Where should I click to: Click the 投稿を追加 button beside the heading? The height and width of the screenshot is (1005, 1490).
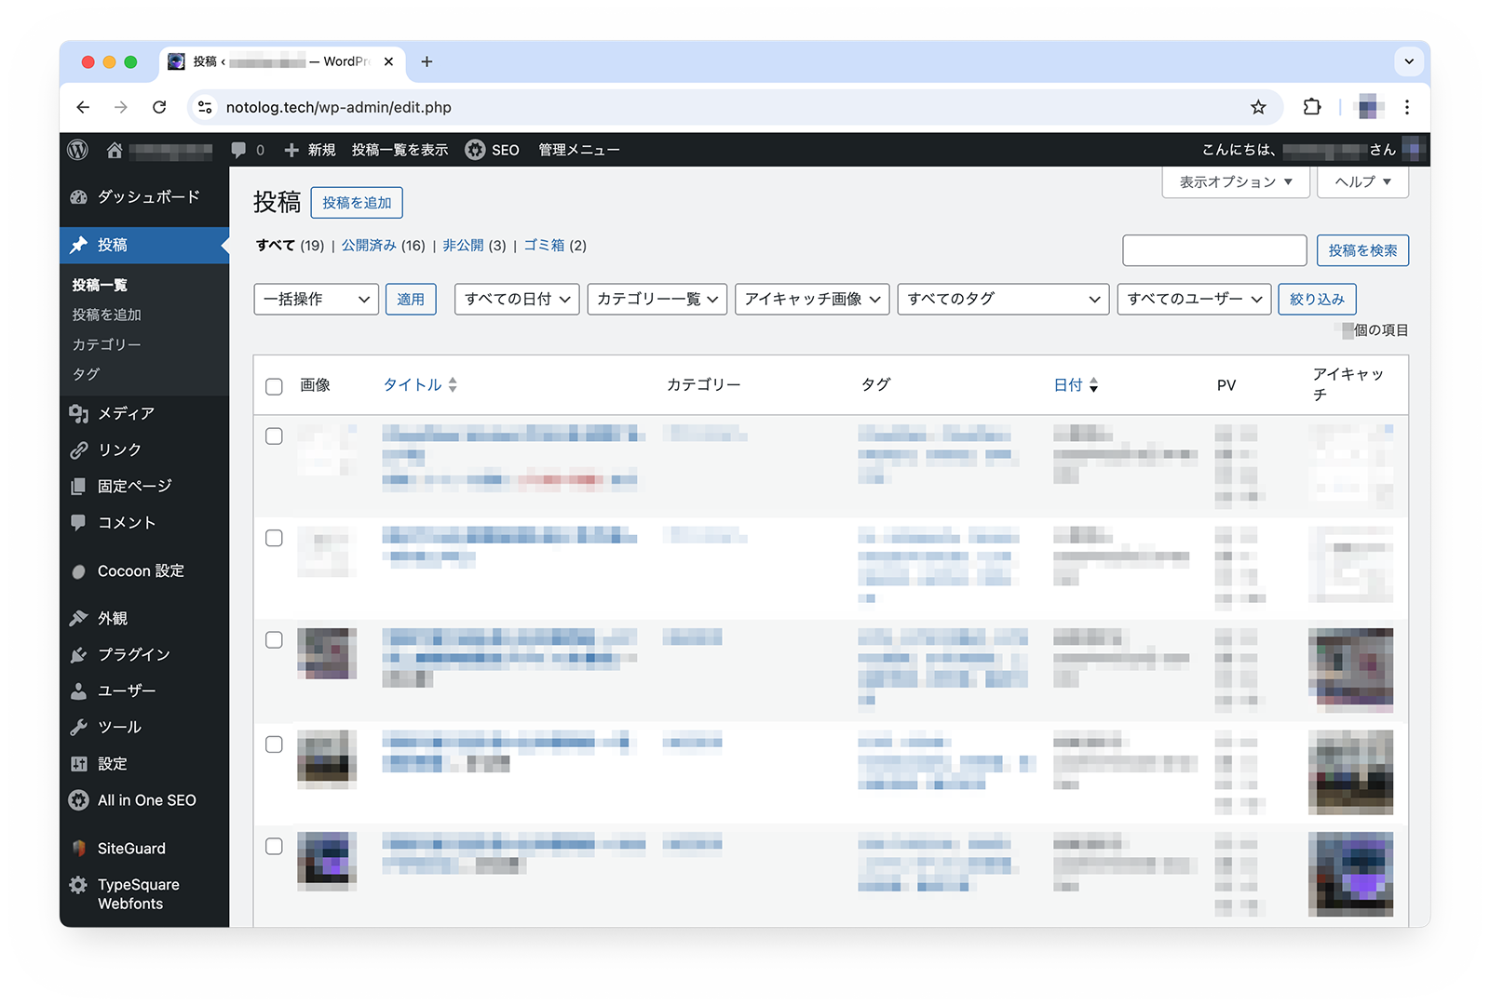coord(357,203)
